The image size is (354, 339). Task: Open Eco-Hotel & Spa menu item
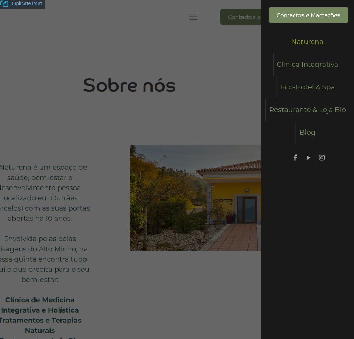307,87
